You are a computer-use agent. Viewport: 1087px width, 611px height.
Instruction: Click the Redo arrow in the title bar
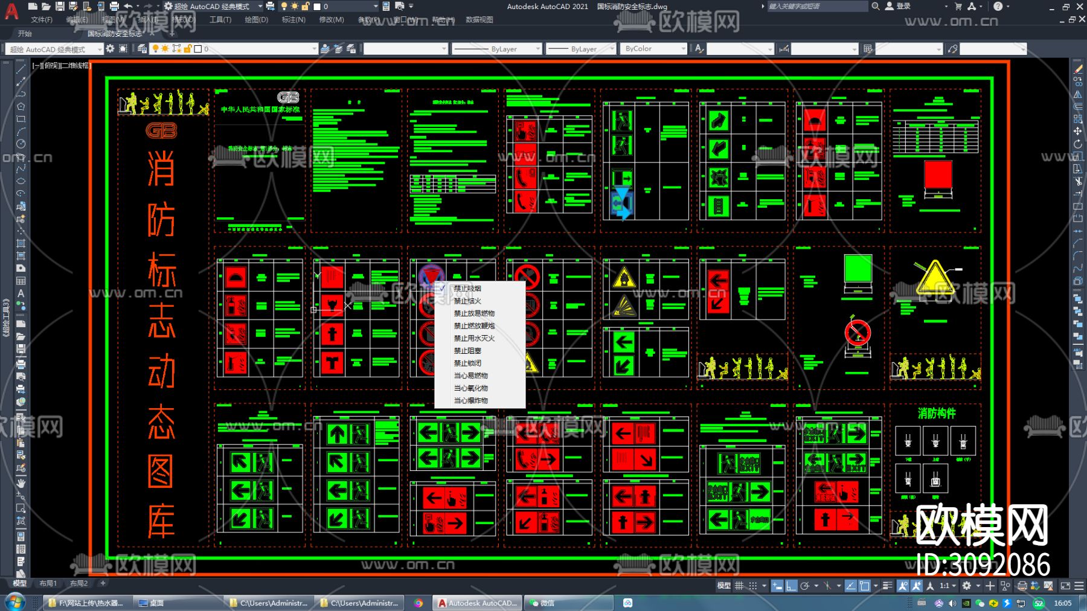[x=148, y=6]
